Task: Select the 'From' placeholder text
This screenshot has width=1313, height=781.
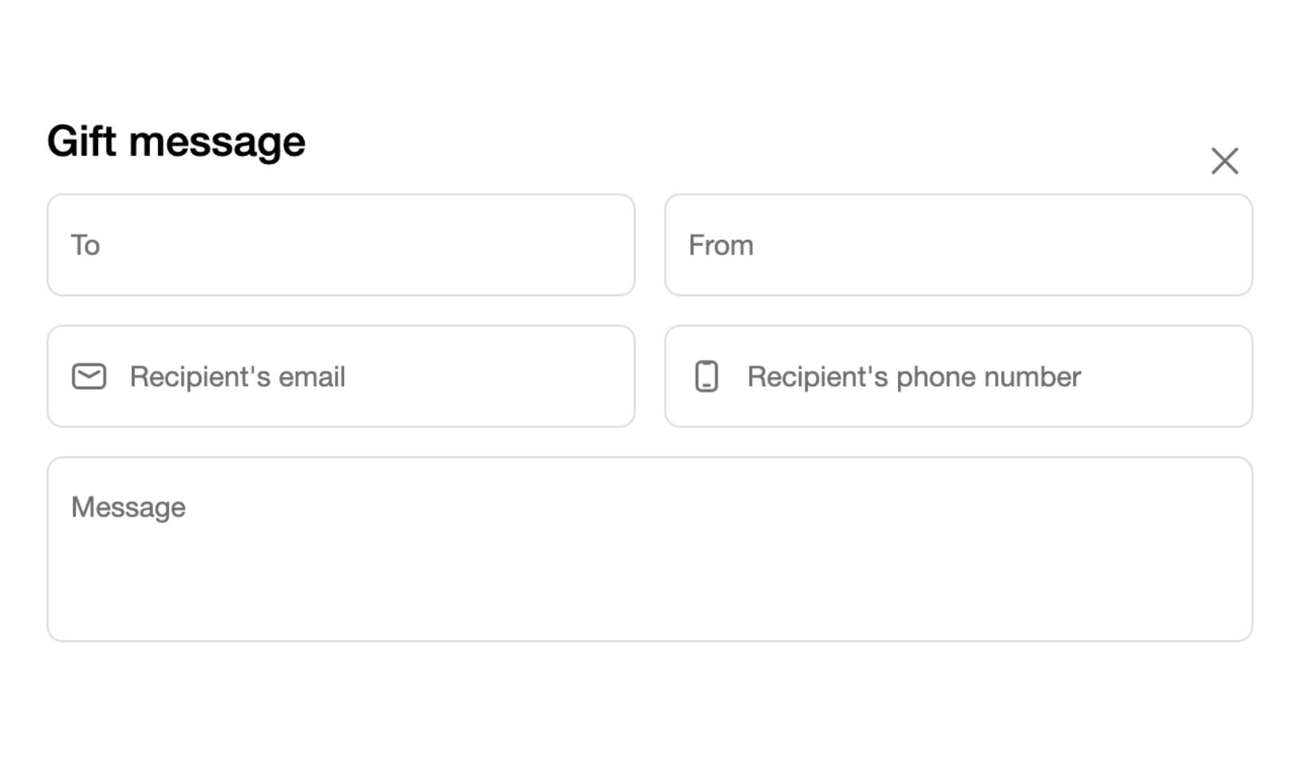Action: 721,245
